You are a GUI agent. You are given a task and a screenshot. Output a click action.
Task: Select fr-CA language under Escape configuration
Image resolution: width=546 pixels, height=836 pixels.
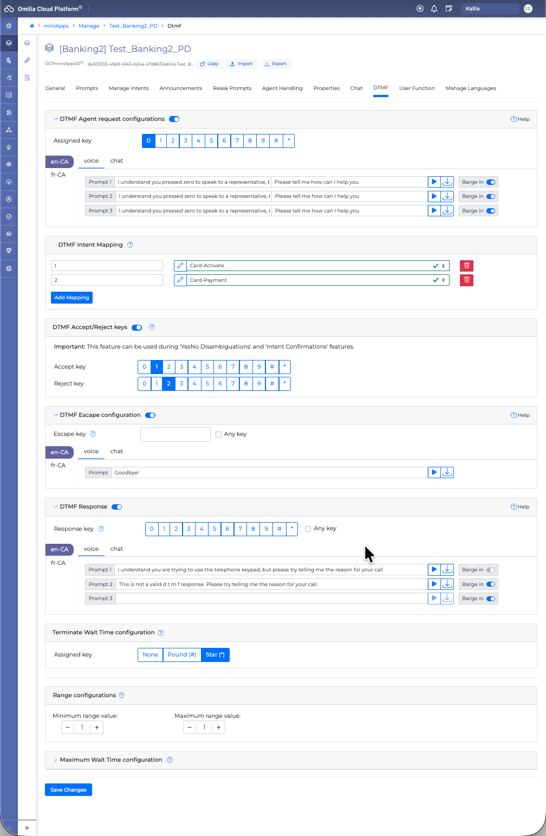(58, 466)
